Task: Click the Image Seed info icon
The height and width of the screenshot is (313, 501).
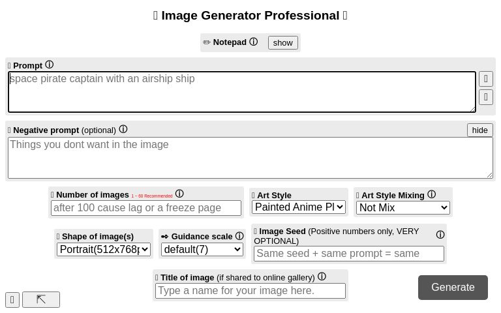Action: pos(440,235)
